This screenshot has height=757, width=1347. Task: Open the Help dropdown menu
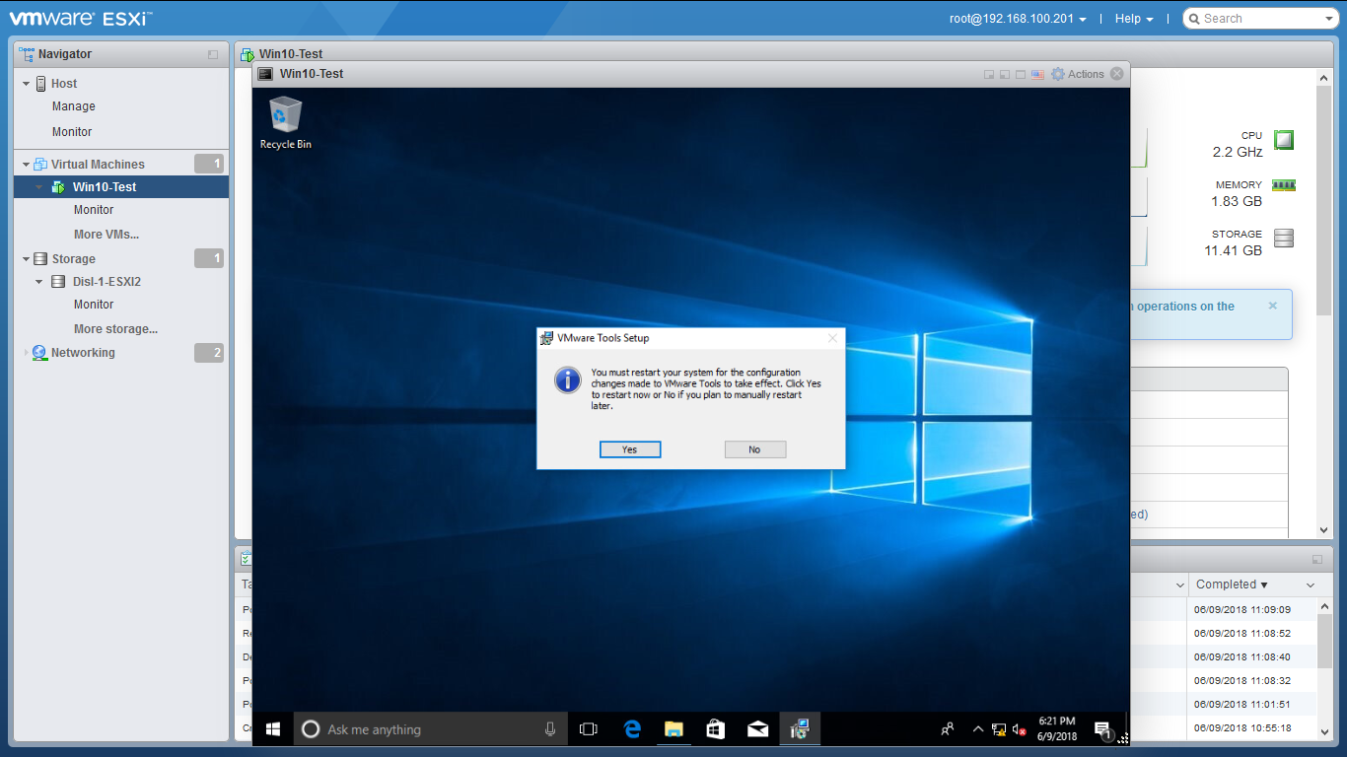tap(1133, 19)
